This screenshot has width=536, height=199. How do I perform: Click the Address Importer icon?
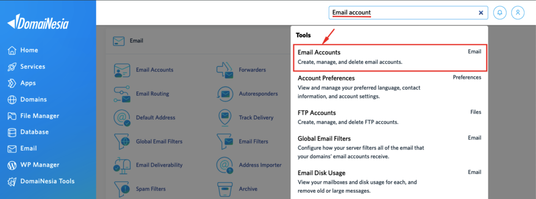(225, 165)
